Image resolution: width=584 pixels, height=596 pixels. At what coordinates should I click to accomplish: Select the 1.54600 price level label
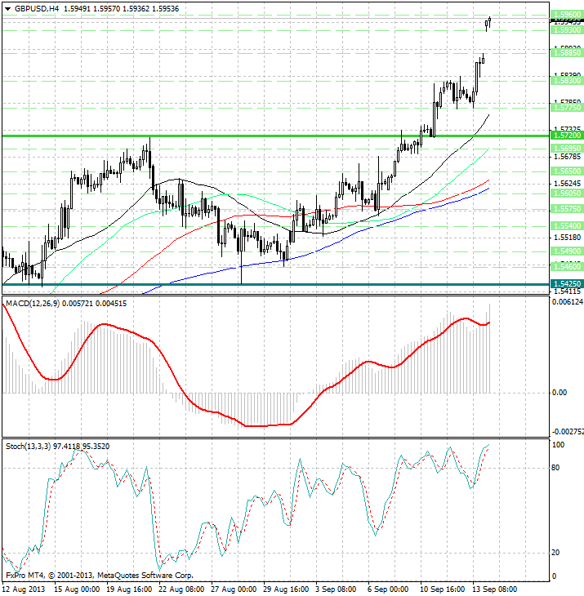click(567, 266)
